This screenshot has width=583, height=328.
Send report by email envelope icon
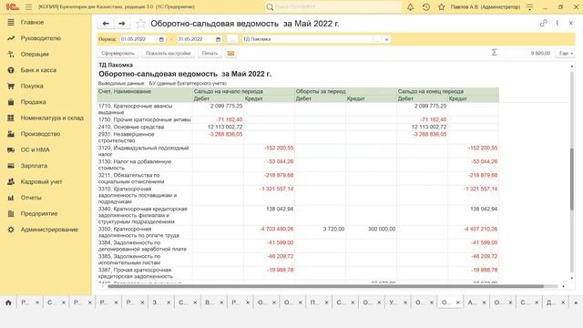coord(230,53)
